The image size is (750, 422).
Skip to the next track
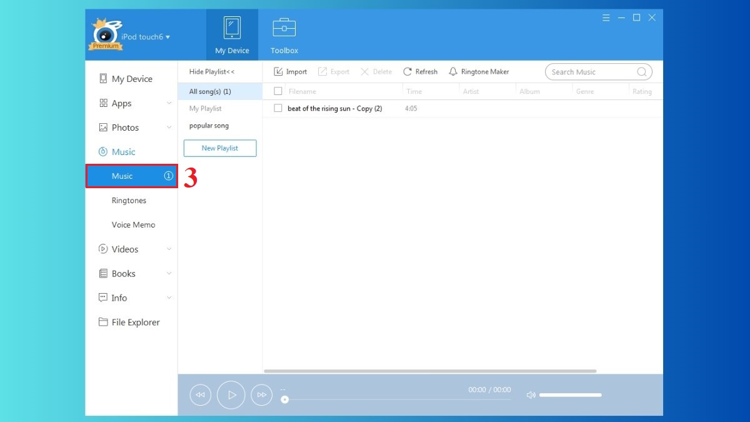tap(262, 395)
